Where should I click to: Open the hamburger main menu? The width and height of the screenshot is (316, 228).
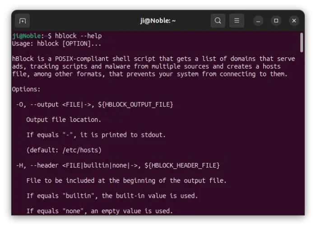tap(237, 21)
